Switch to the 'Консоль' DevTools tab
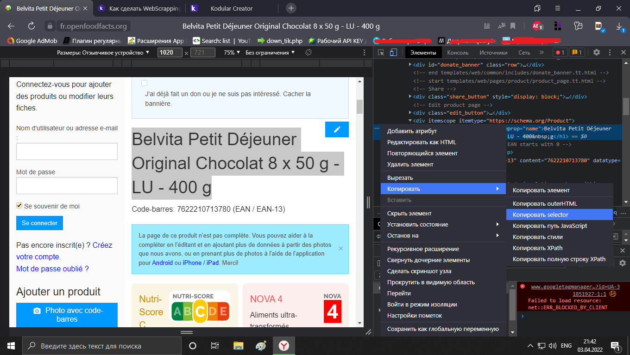The width and height of the screenshot is (630, 355). (x=458, y=53)
